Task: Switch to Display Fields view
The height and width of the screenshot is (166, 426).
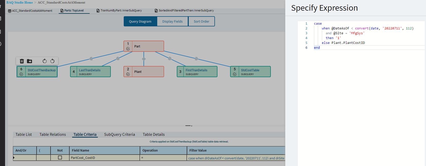Action: tap(172, 21)
